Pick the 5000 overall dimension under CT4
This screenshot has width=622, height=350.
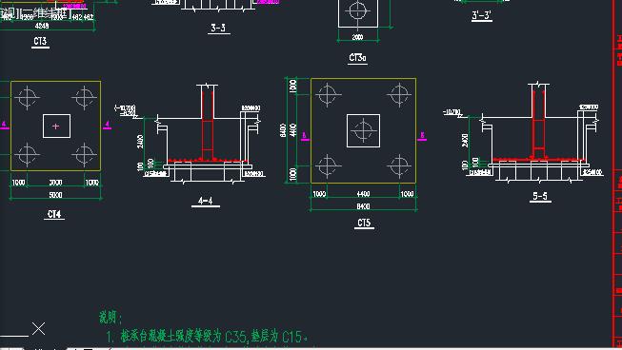click(55, 195)
